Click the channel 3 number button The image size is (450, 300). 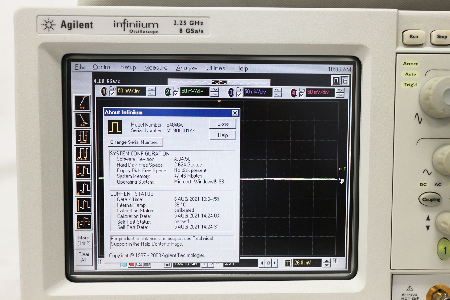click(x=231, y=92)
